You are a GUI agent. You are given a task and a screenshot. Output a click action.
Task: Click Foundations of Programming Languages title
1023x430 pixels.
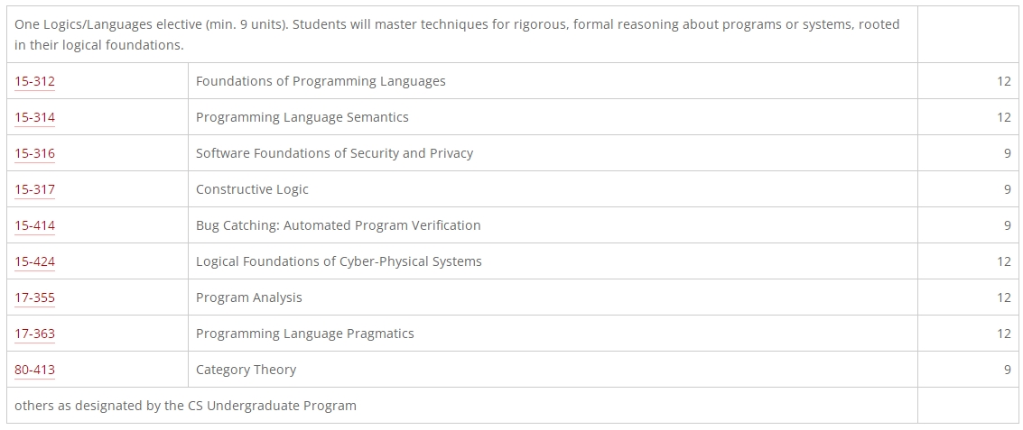pyautogui.click(x=321, y=81)
